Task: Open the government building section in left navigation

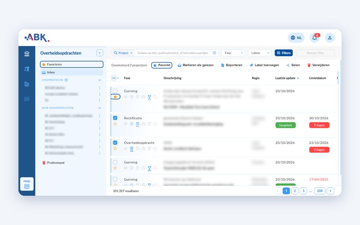Action: click(x=27, y=54)
